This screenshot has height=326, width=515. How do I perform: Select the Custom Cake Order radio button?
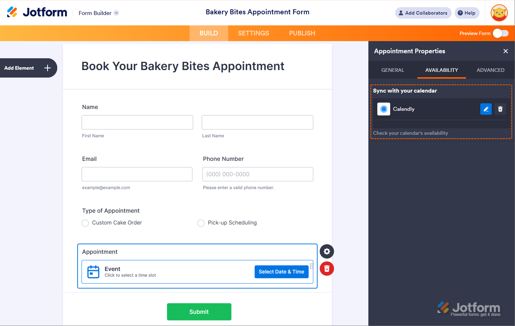[x=85, y=223]
